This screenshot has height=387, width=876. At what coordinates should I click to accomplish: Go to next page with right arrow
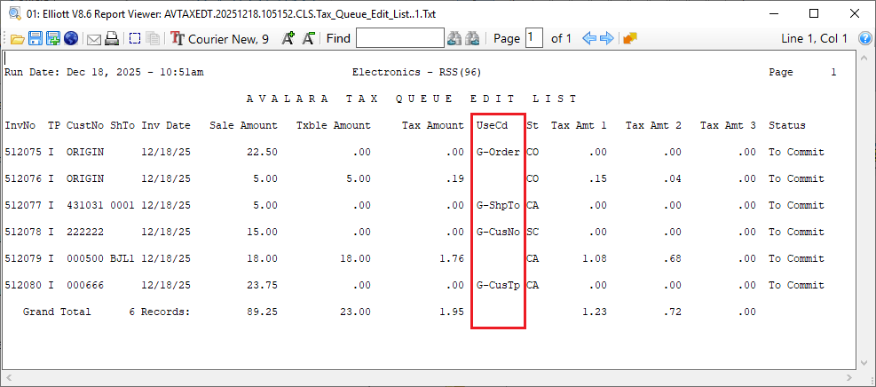(607, 38)
